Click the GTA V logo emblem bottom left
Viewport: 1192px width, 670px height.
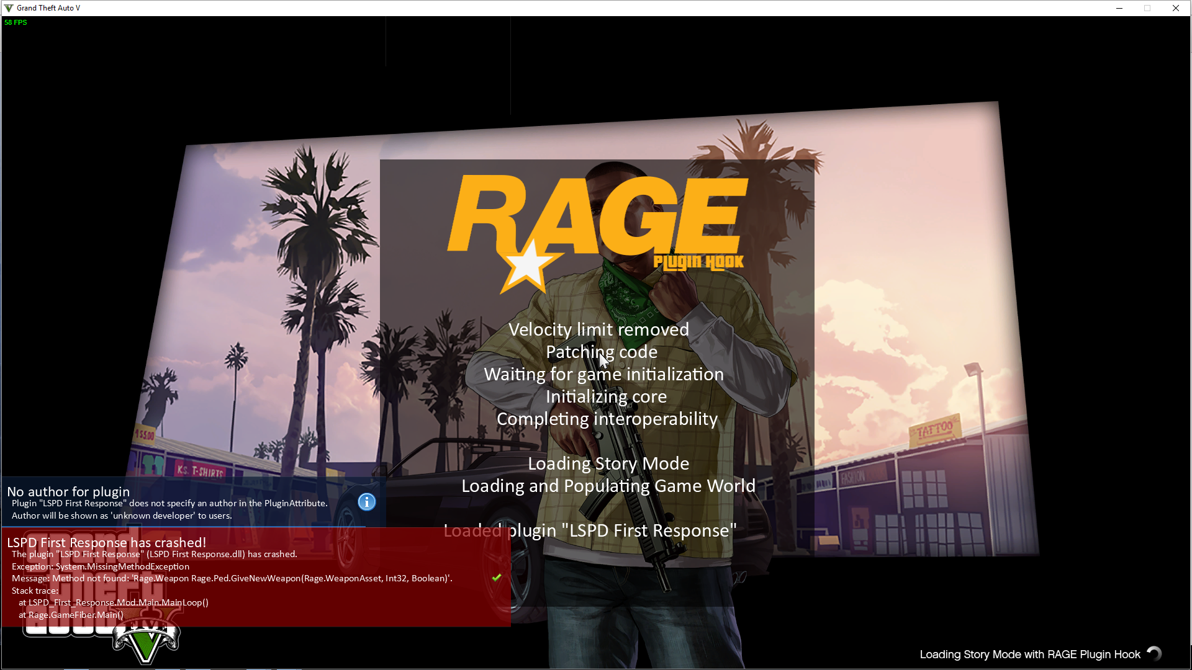click(x=146, y=643)
